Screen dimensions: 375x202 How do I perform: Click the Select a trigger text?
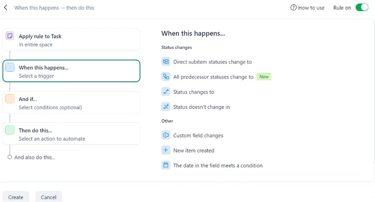pos(36,76)
